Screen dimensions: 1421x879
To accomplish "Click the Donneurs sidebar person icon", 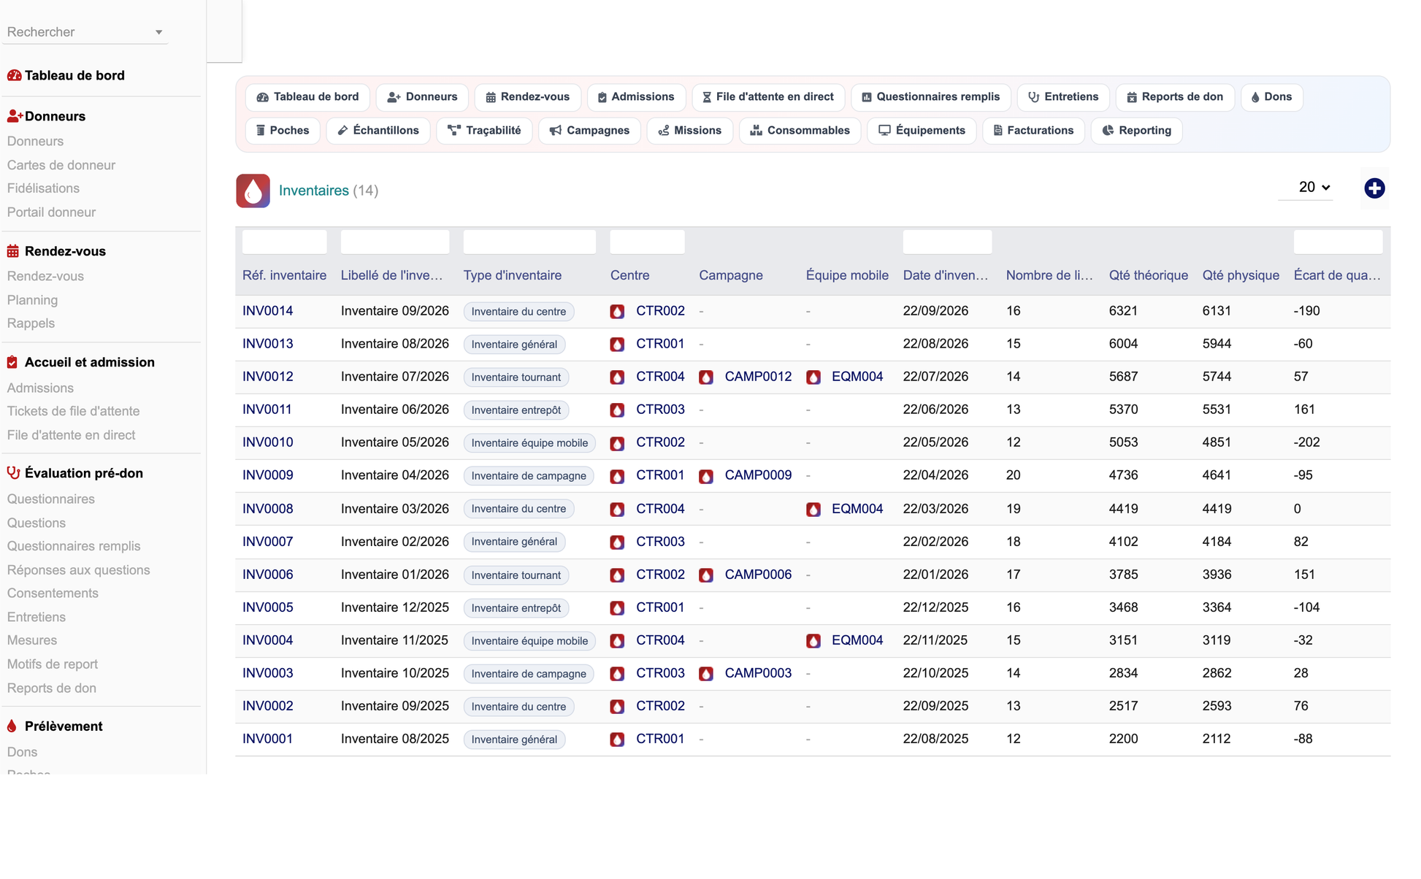I will point(15,116).
